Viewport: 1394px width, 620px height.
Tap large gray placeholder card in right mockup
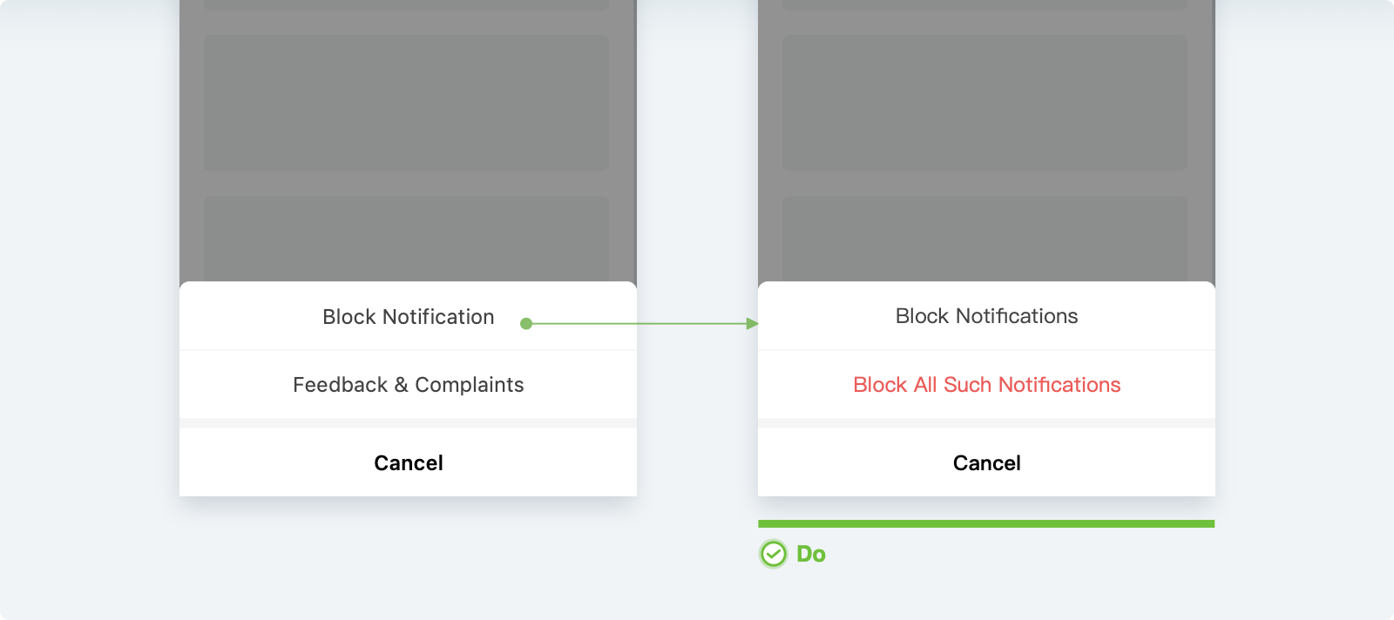pyautogui.click(x=985, y=102)
